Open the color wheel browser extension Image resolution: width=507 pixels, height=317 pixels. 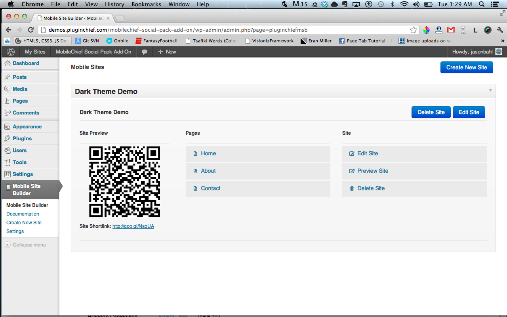pos(426,30)
